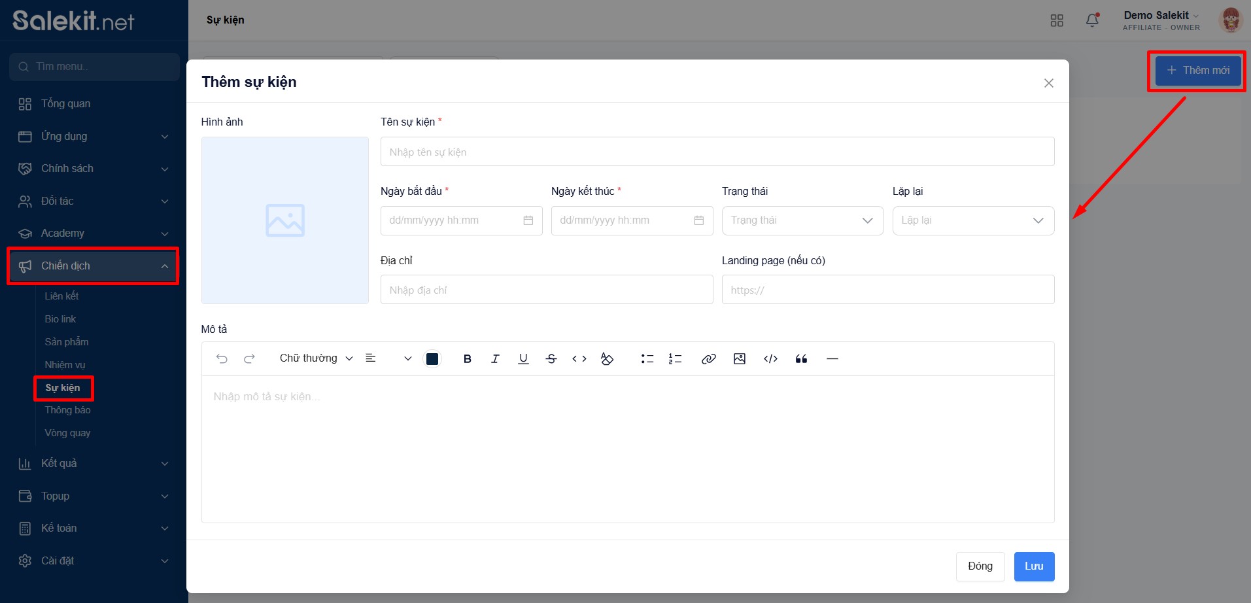Click Đóng to dismiss the dialog
The image size is (1251, 603).
point(980,566)
